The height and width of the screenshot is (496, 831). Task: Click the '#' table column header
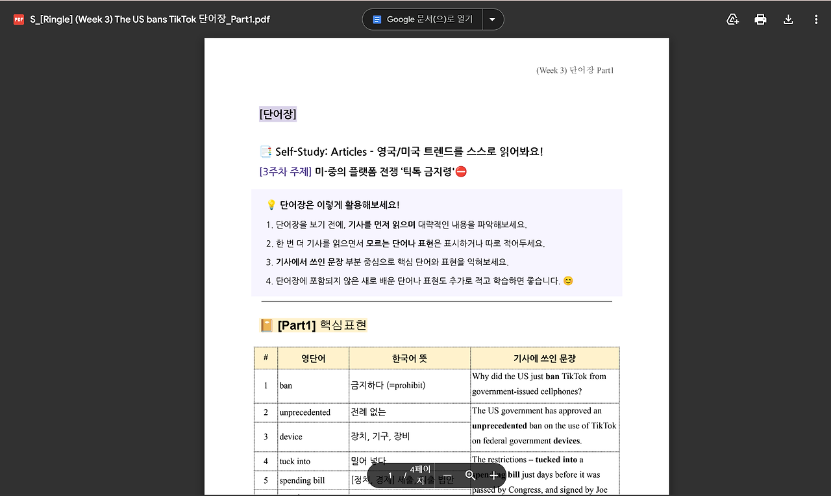coord(266,358)
